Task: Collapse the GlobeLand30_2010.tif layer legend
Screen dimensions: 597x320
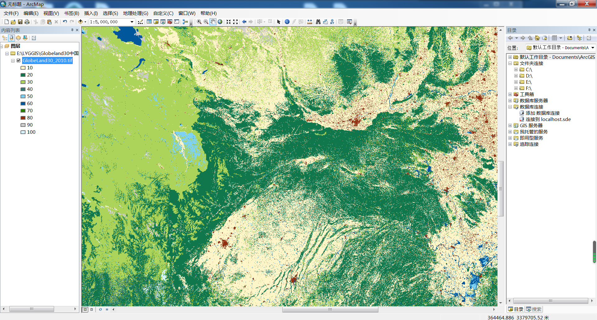Action: pyautogui.click(x=13, y=61)
